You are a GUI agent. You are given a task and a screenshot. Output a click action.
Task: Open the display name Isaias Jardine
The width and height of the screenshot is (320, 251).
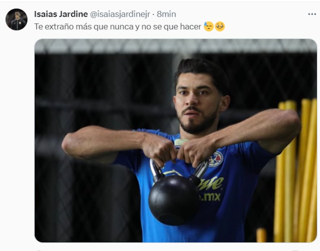(61, 14)
